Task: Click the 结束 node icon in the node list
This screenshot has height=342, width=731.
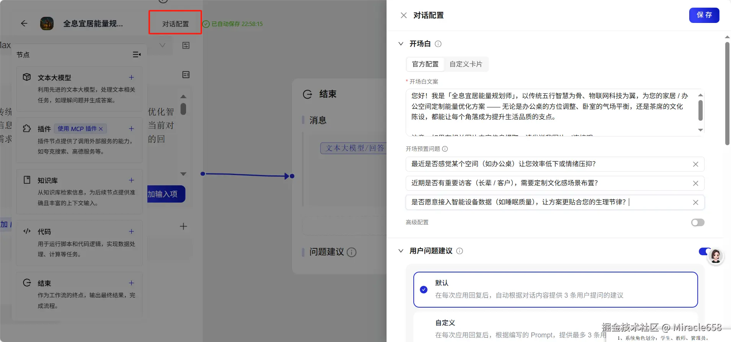Action: click(x=27, y=283)
